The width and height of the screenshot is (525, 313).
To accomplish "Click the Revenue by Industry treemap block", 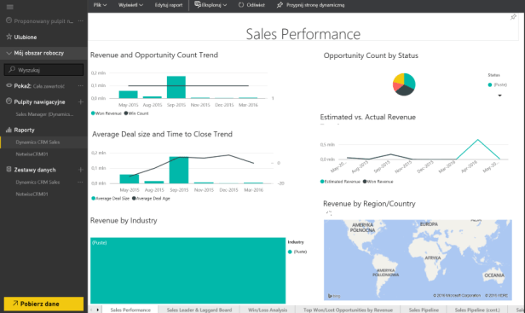I will click(187, 270).
